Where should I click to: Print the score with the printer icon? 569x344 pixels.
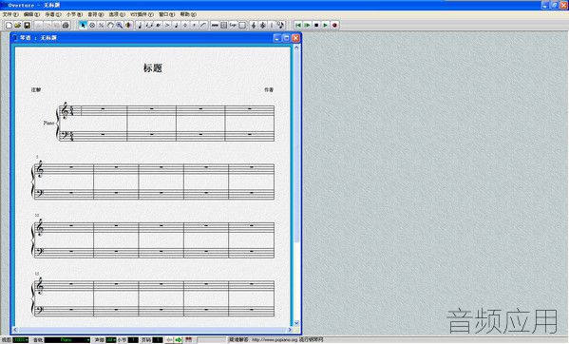[x=66, y=25]
